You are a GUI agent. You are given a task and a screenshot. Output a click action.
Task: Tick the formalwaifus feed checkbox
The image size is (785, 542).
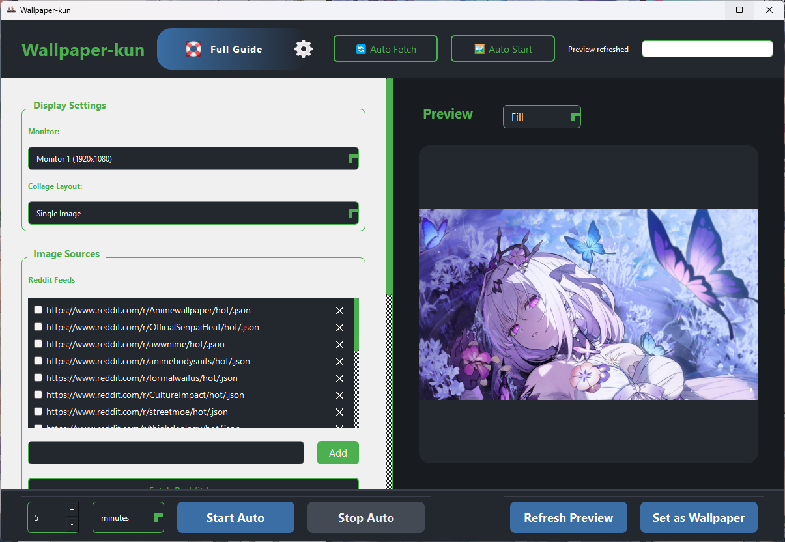[x=38, y=378]
